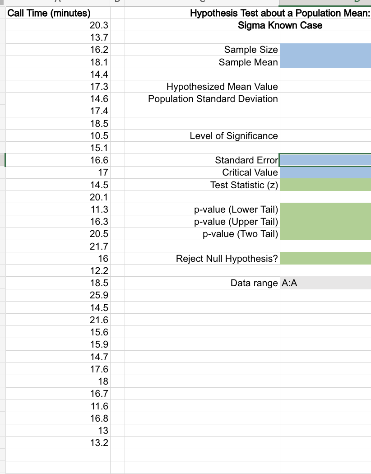Screen dimensions: 371x474
Task: Click the cell with value 18.1
Action: (58, 62)
